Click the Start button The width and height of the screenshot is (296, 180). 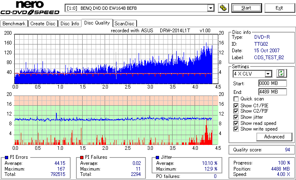247,8
